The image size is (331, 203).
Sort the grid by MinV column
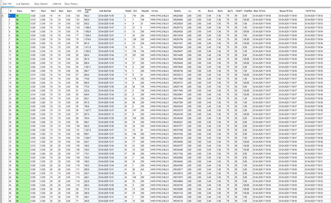35,11
